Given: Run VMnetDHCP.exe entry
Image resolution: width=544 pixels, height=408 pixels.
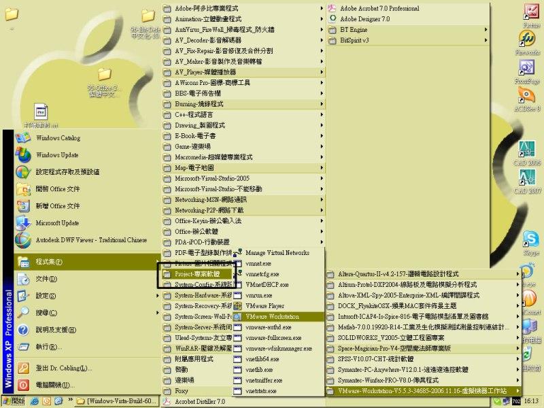Looking at the screenshot, I should coord(278,285).
